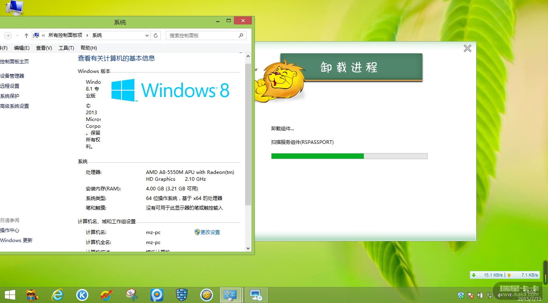
Task: Click the search magnifier in control panel
Action: (241, 35)
